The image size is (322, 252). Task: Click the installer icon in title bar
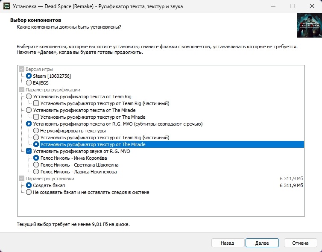coord(7,6)
